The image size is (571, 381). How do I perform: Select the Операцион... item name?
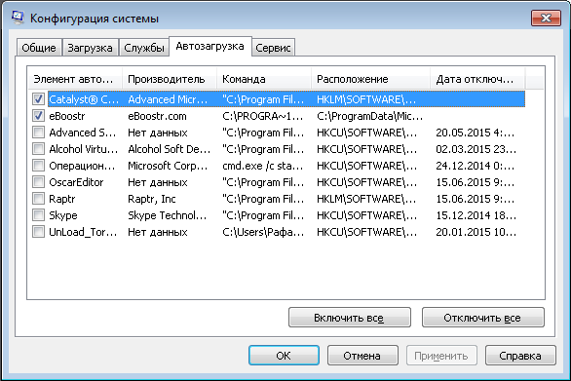(x=82, y=166)
